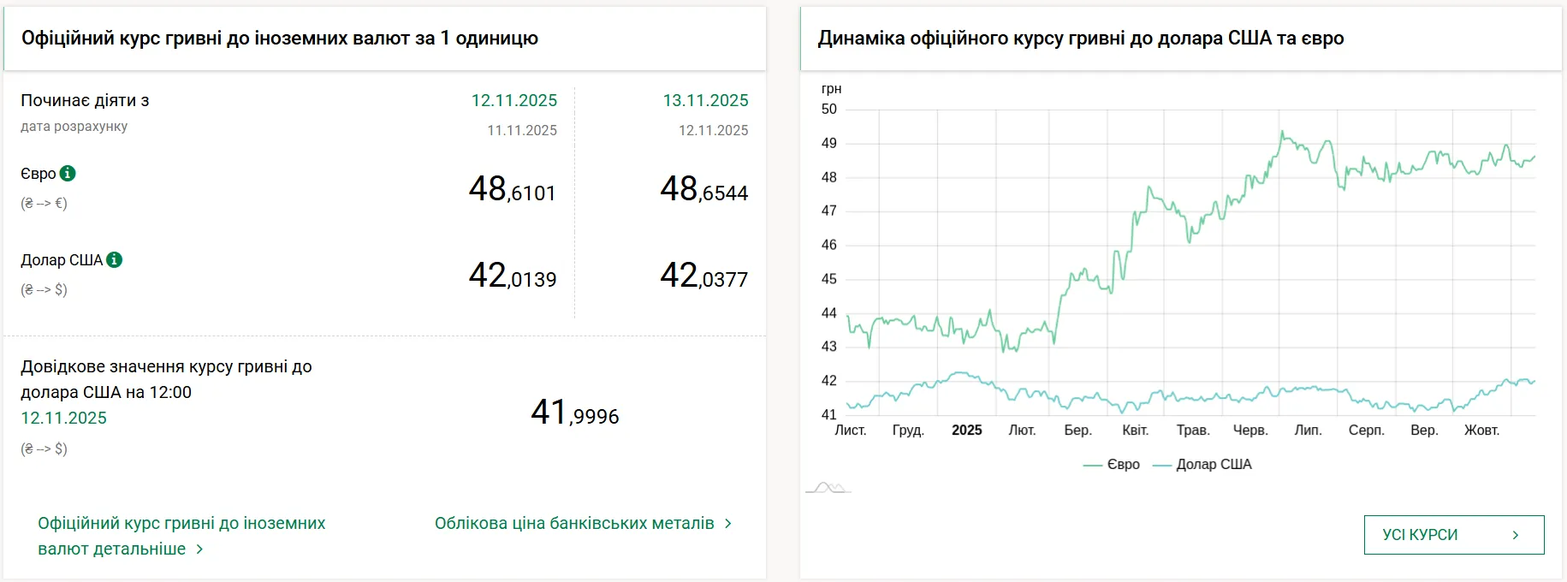Select the 13.11.2025 effective date column header
The height and width of the screenshot is (582, 1567).
[x=705, y=100]
